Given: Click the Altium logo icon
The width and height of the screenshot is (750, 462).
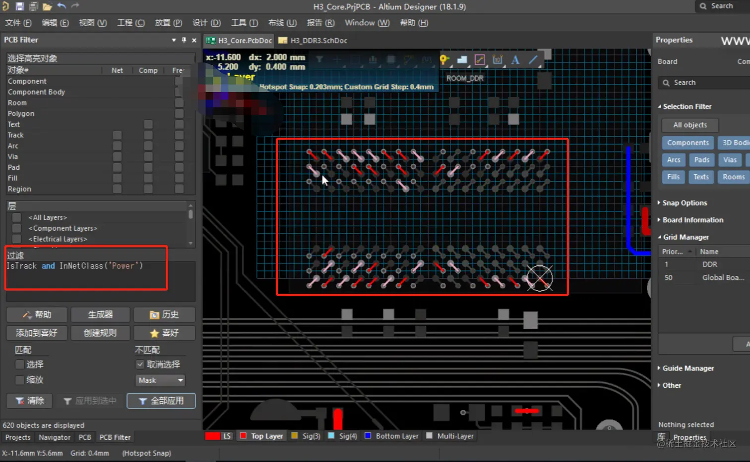Looking at the screenshot, I should 5,6.
